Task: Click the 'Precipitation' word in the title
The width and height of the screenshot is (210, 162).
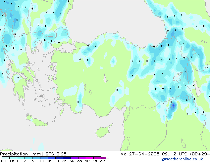Action: tap(14, 154)
